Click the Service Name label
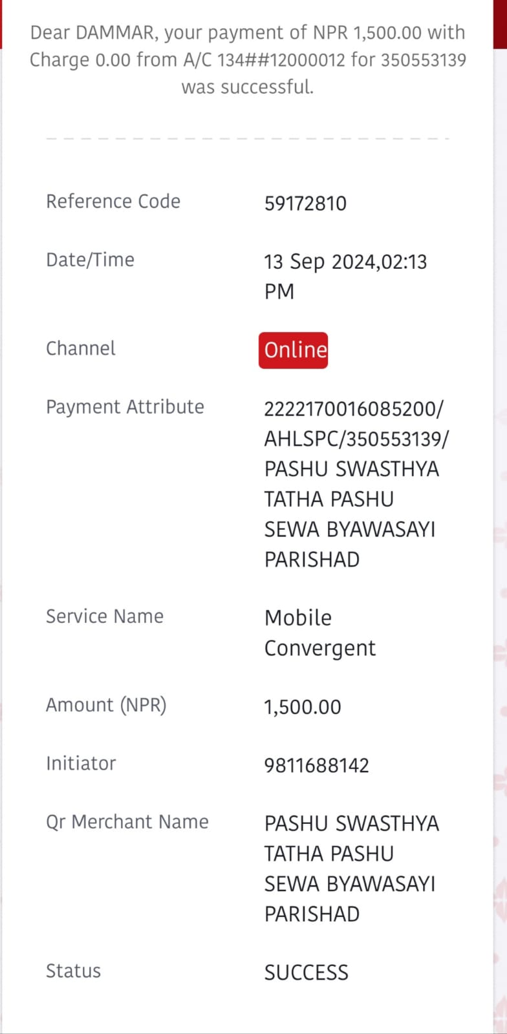The width and height of the screenshot is (507, 1034). tap(105, 617)
